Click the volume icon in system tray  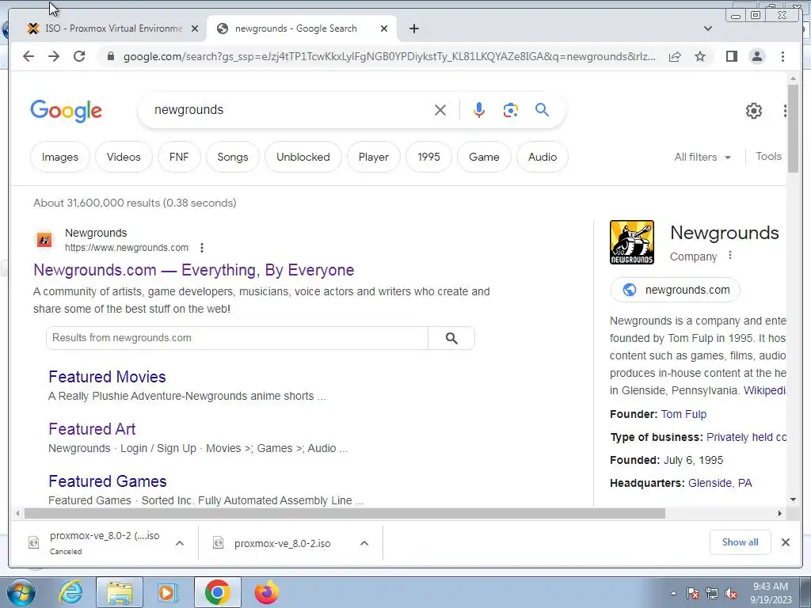731,594
